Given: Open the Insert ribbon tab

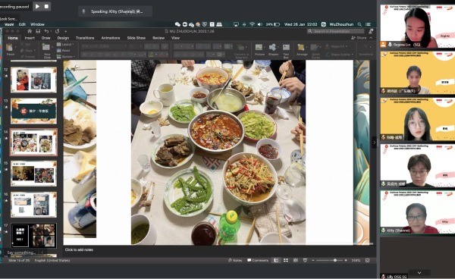Looking at the screenshot, I should (30, 38).
